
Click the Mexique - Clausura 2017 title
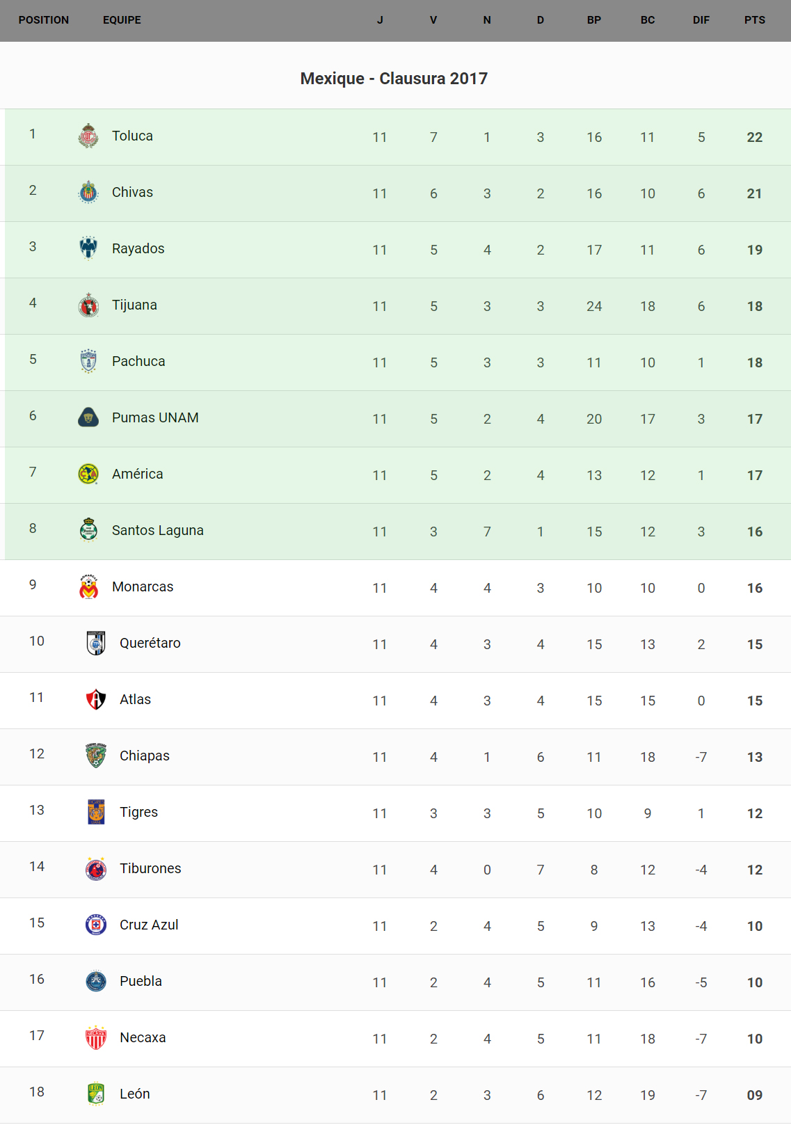(394, 79)
